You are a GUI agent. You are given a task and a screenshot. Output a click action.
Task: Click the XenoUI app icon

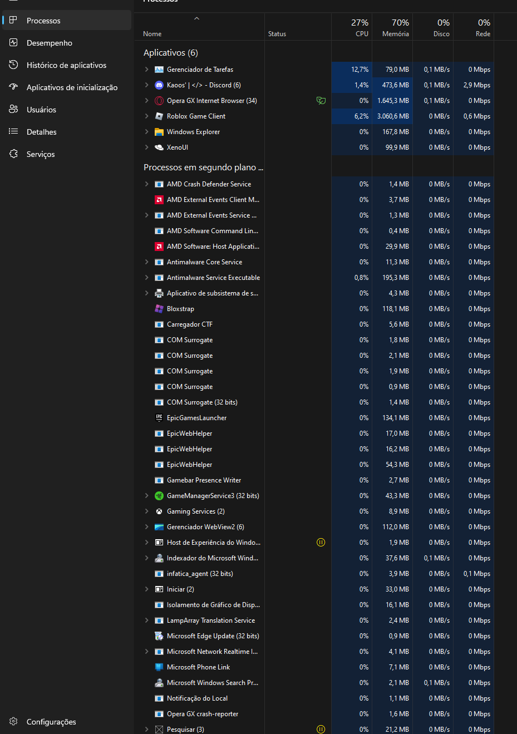pos(159,147)
